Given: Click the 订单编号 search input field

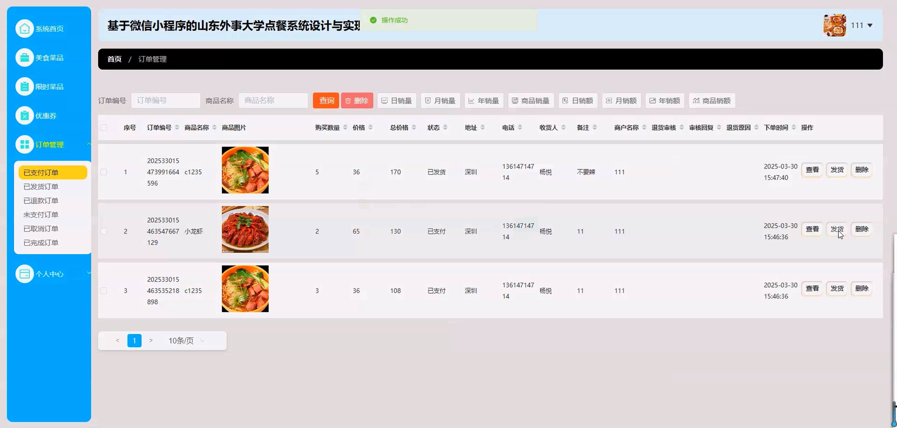Looking at the screenshot, I should tap(166, 101).
